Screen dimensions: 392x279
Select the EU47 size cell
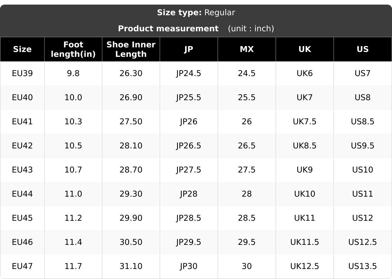click(22, 266)
